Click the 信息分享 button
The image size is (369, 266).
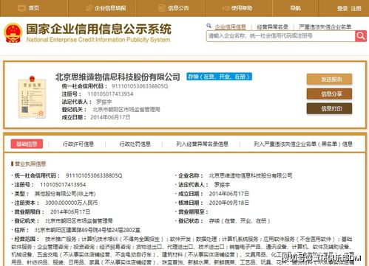329,94
